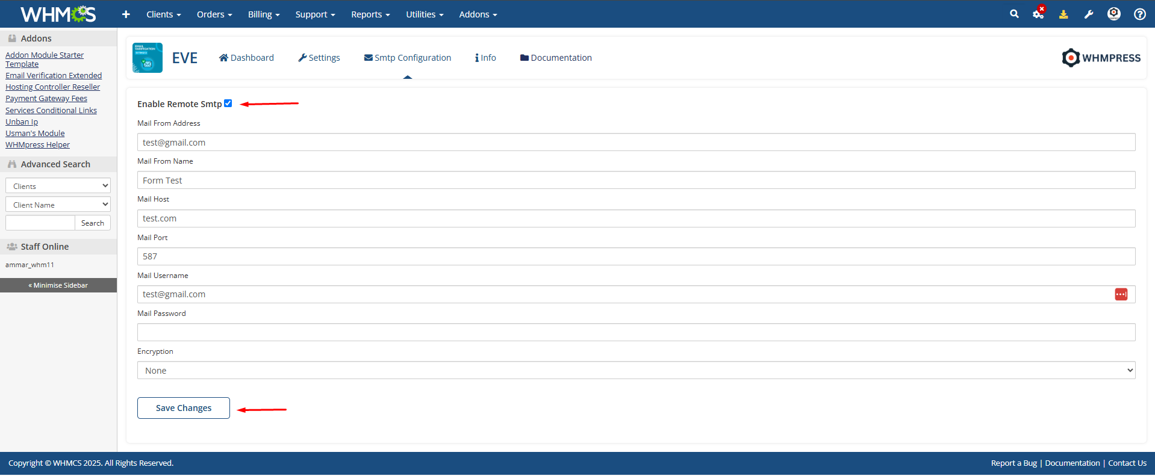Click the Mail From Address field
The height and width of the screenshot is (476, 1155).
(637, 142)
